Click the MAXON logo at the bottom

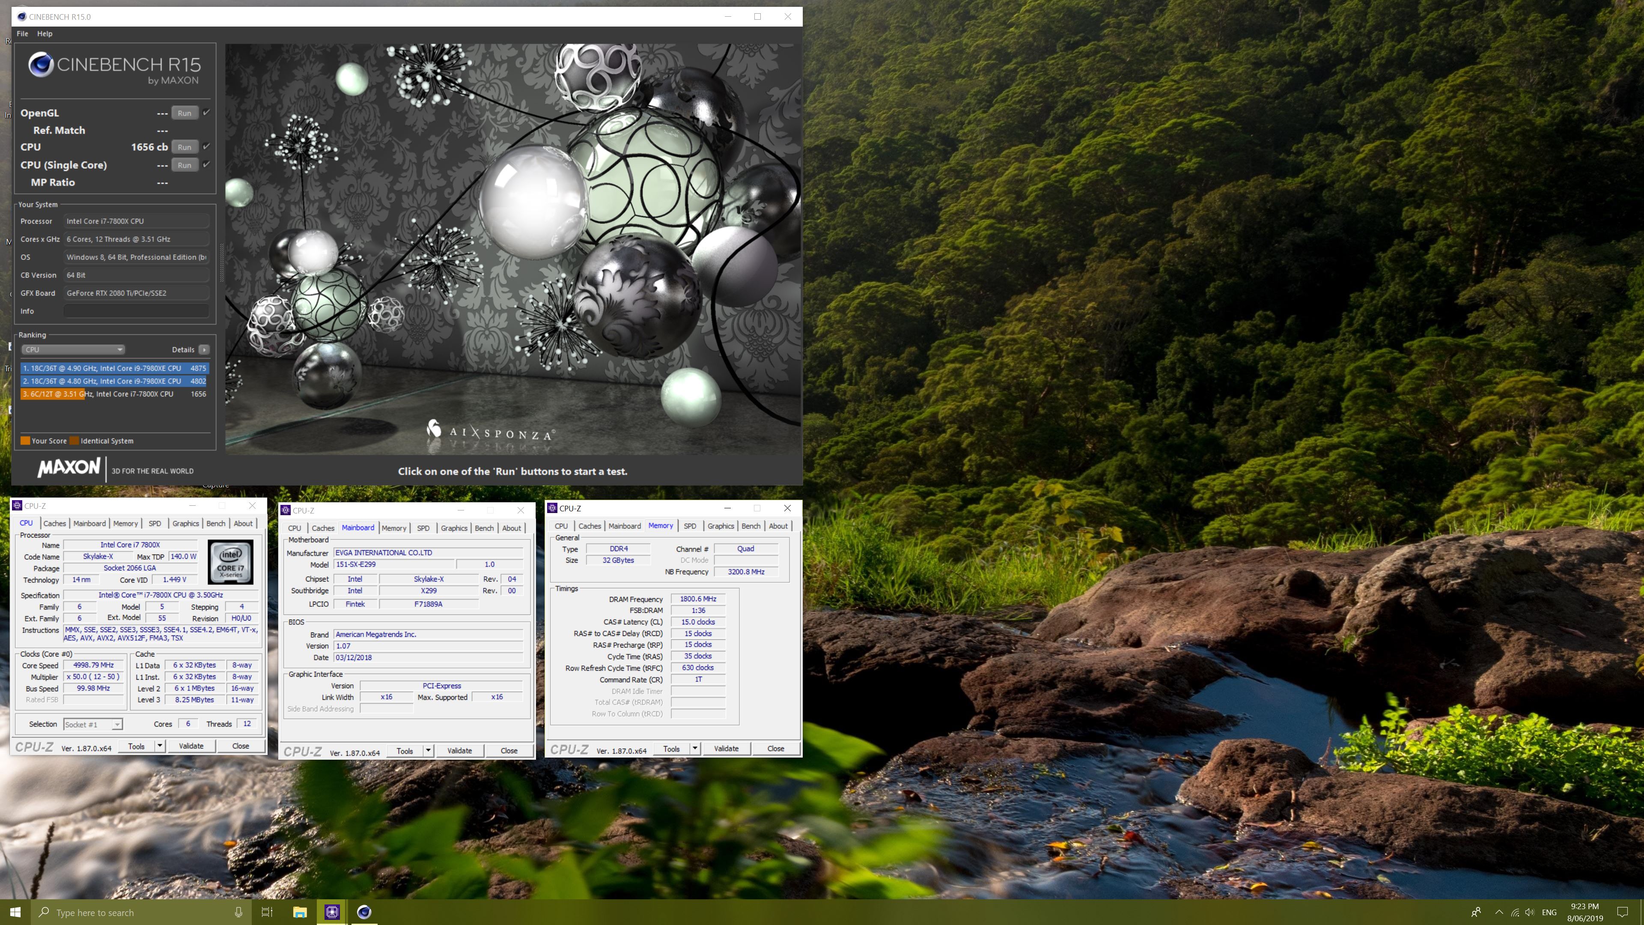[69, 468]
